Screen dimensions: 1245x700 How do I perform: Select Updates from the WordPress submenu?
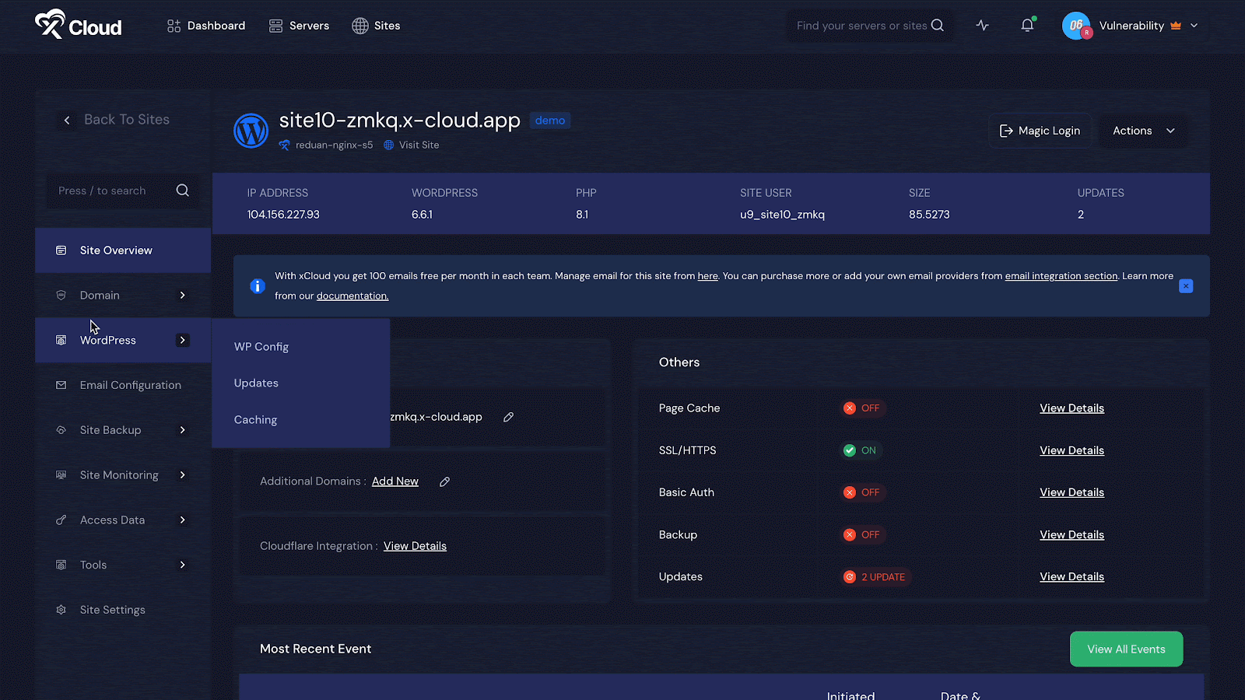pyautogui.click(x=256, y=383)
